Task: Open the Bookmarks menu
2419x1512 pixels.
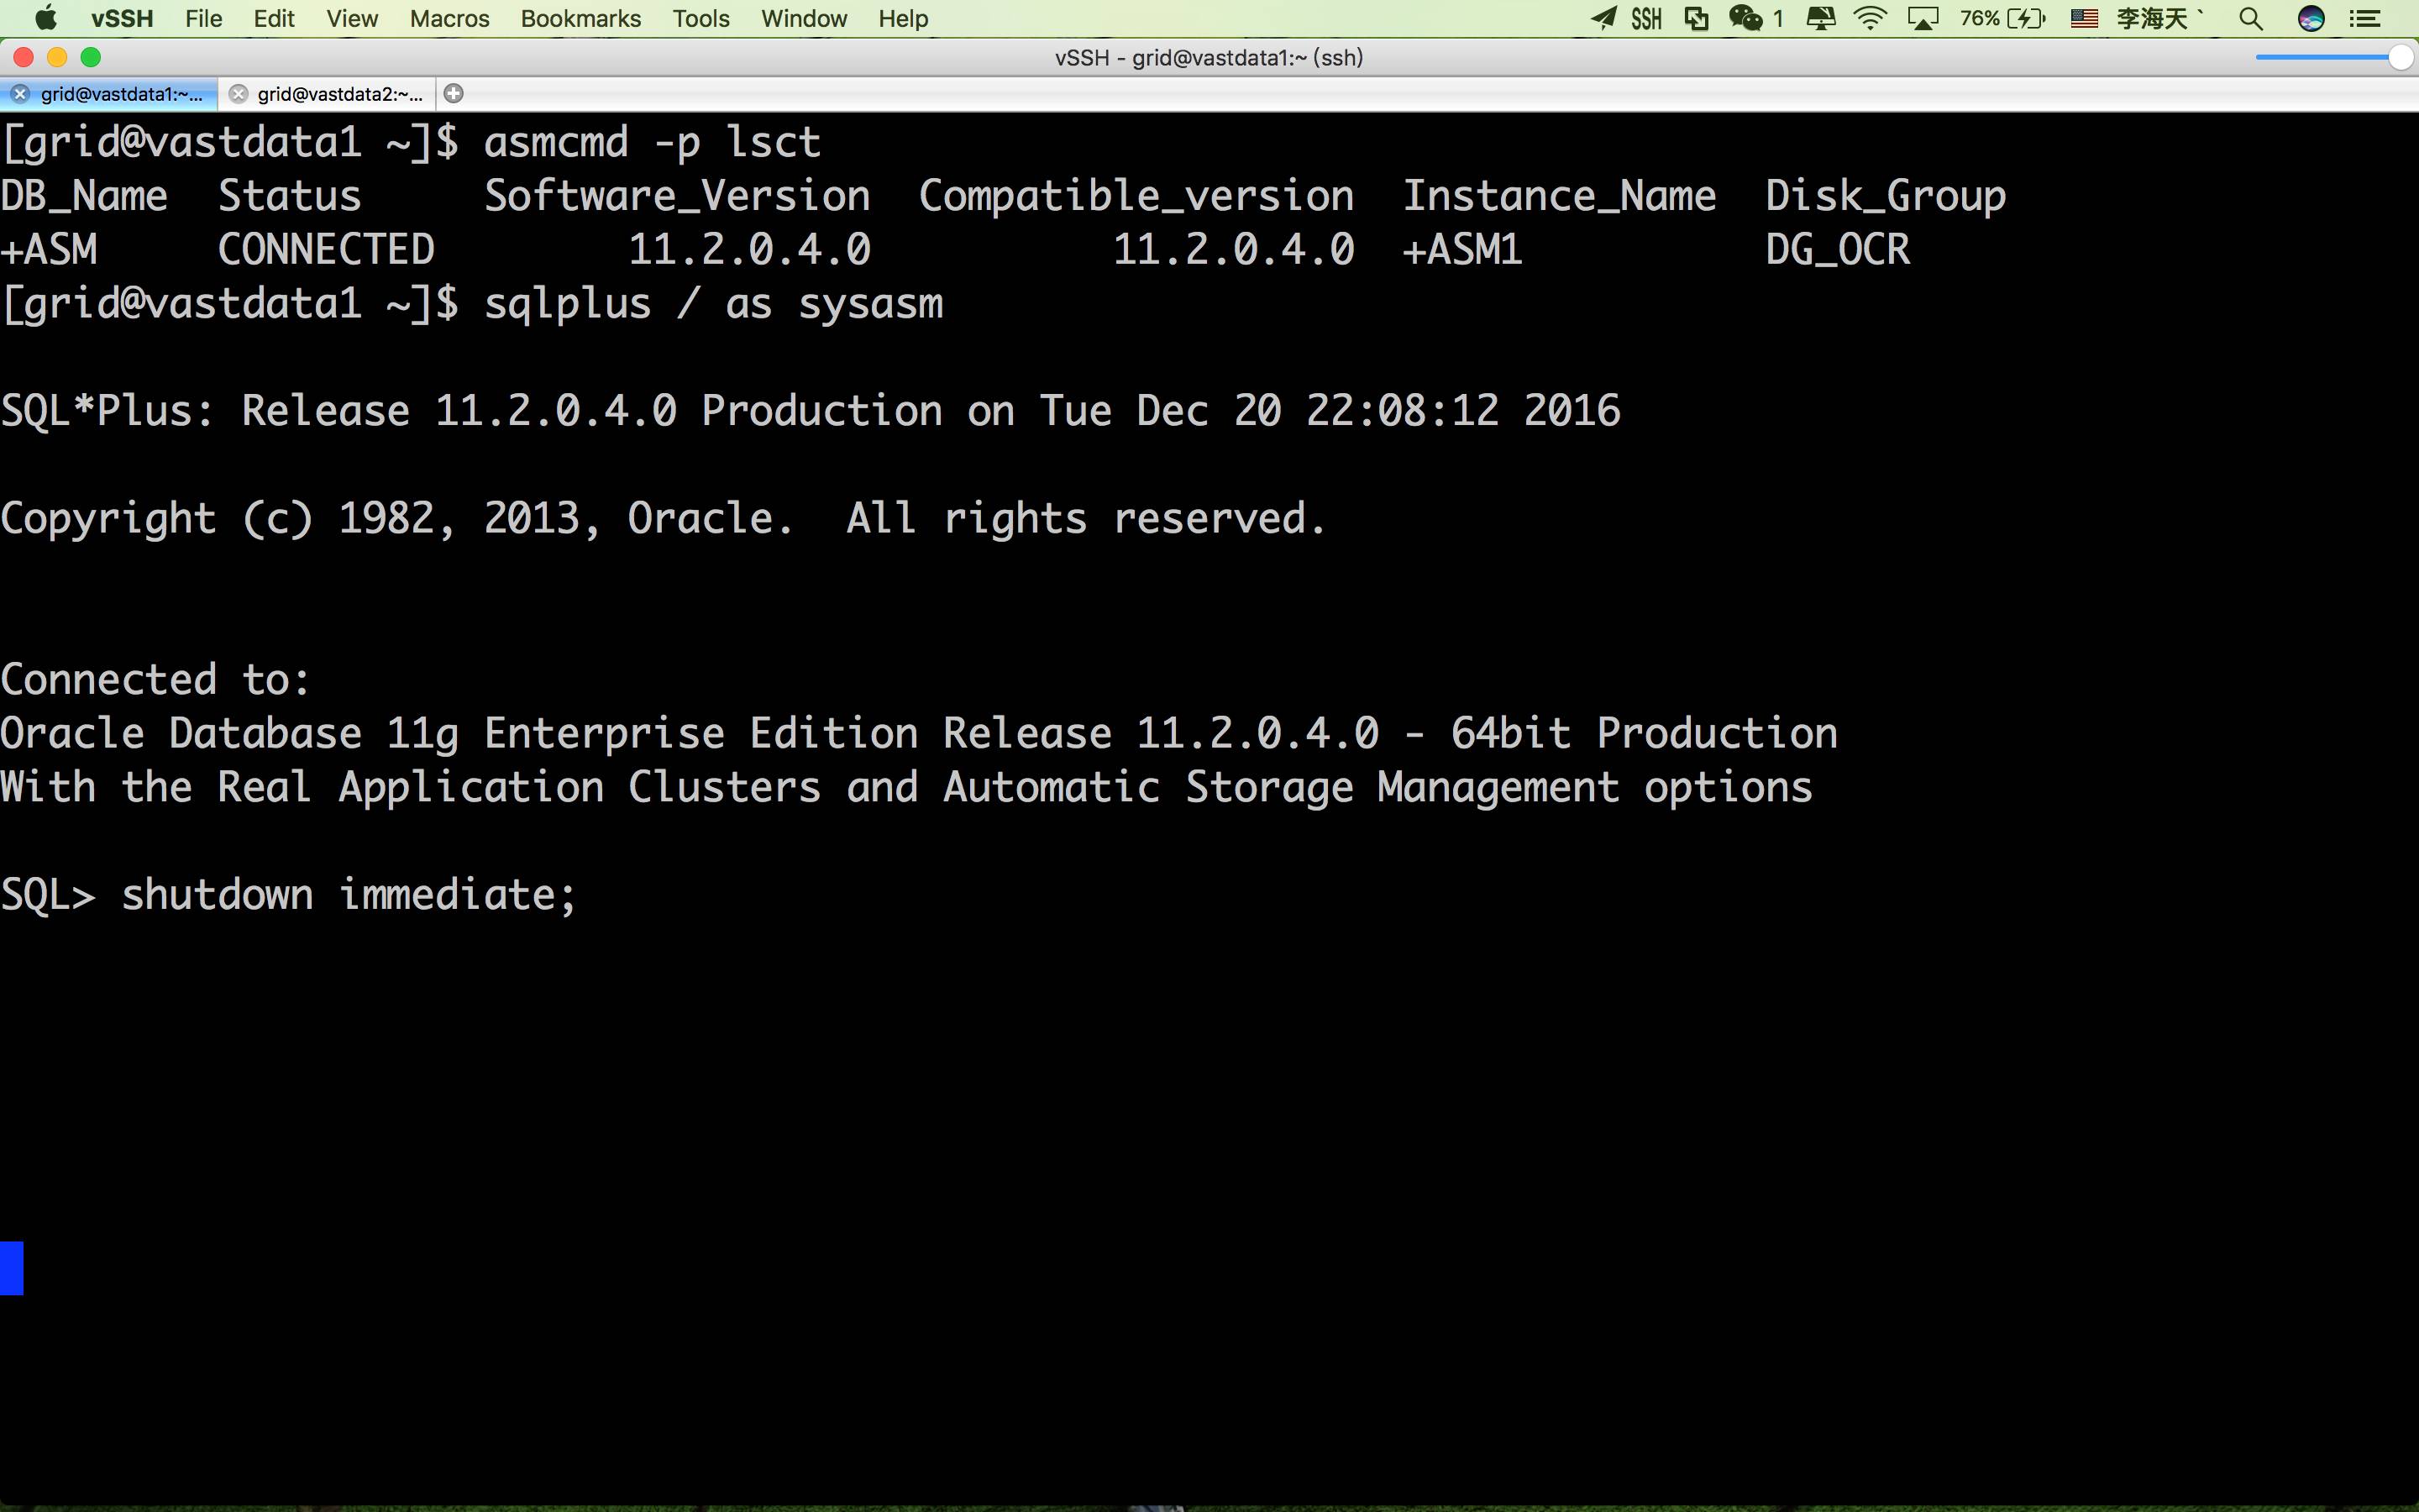Action: [580, 18]
